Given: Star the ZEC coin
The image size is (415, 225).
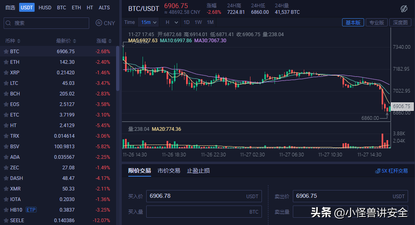Looking at the screenshot, I should (x=6, y=168).
